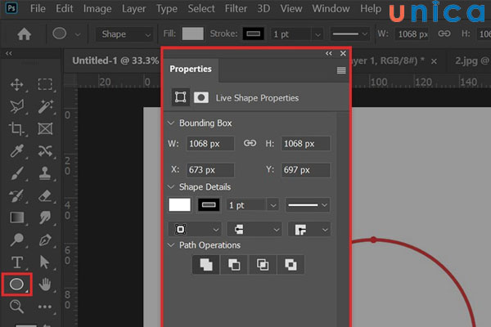Viewport: 491px width, 327px height.
Task: Open the Window menu
Action: click(331, 8)
